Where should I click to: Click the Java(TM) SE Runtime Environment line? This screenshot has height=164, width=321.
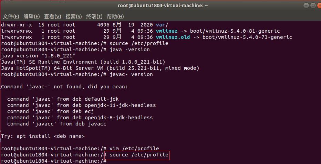[83, 62]
